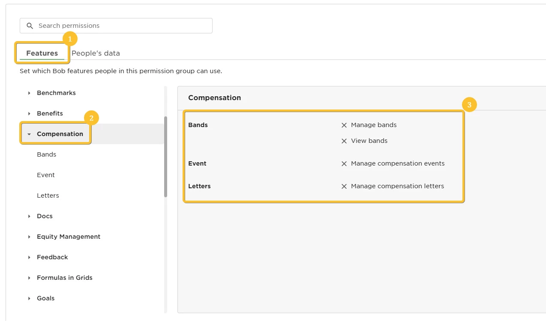Collapse the Compensation category arrow
This screenshot has width=546, height=329.
tap(29, 134)
